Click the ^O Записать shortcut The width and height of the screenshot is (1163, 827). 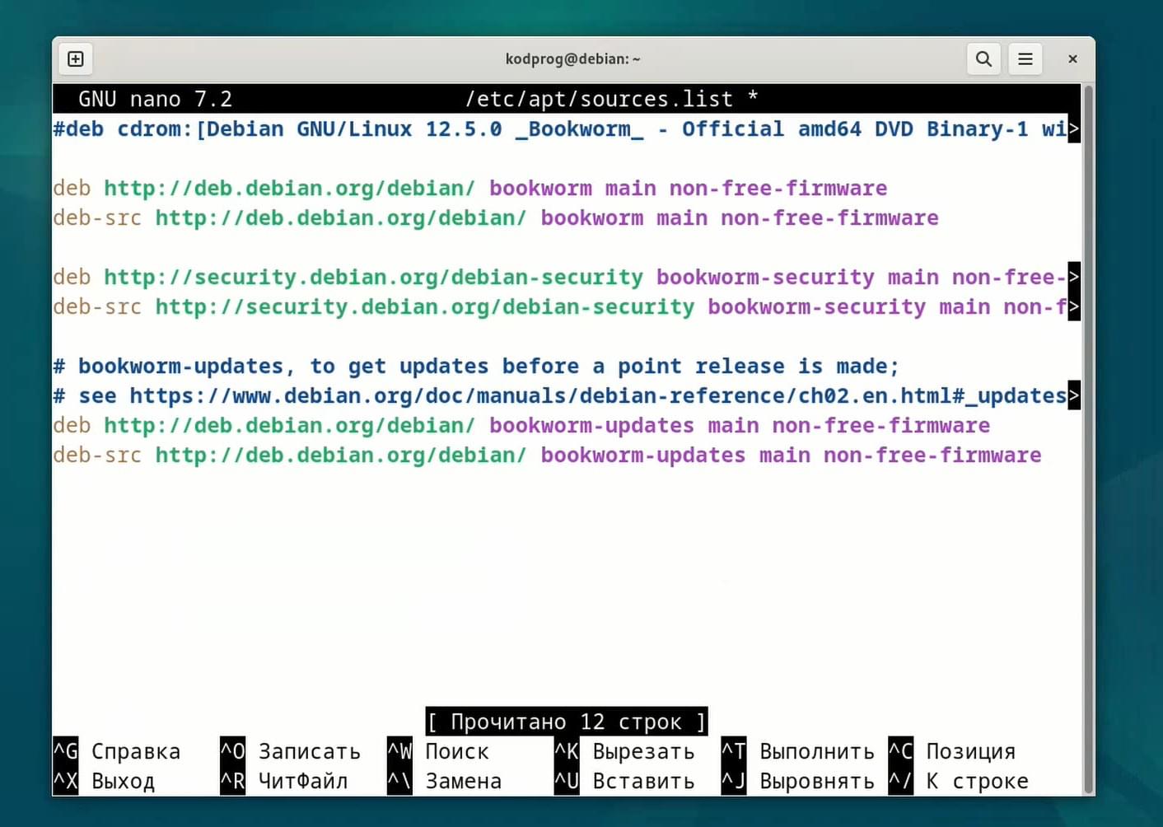pos(291,751)
